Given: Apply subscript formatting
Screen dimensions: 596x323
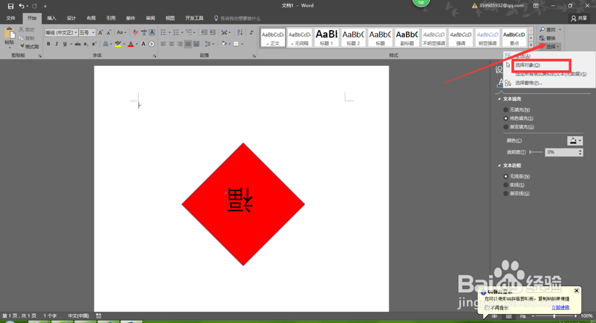Looking at the screenshot, I should (86, 44).
